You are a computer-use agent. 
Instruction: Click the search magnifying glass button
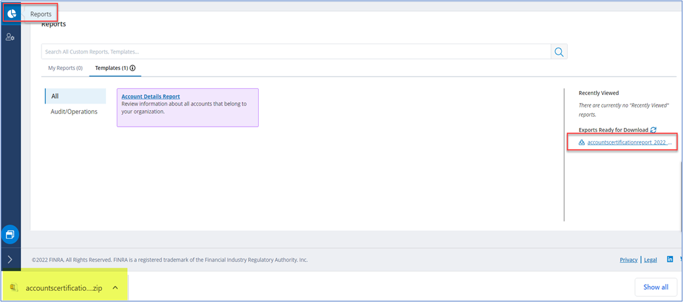559,52
